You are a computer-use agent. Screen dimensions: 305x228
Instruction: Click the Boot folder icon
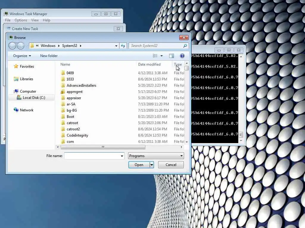[x=63, y=116]
